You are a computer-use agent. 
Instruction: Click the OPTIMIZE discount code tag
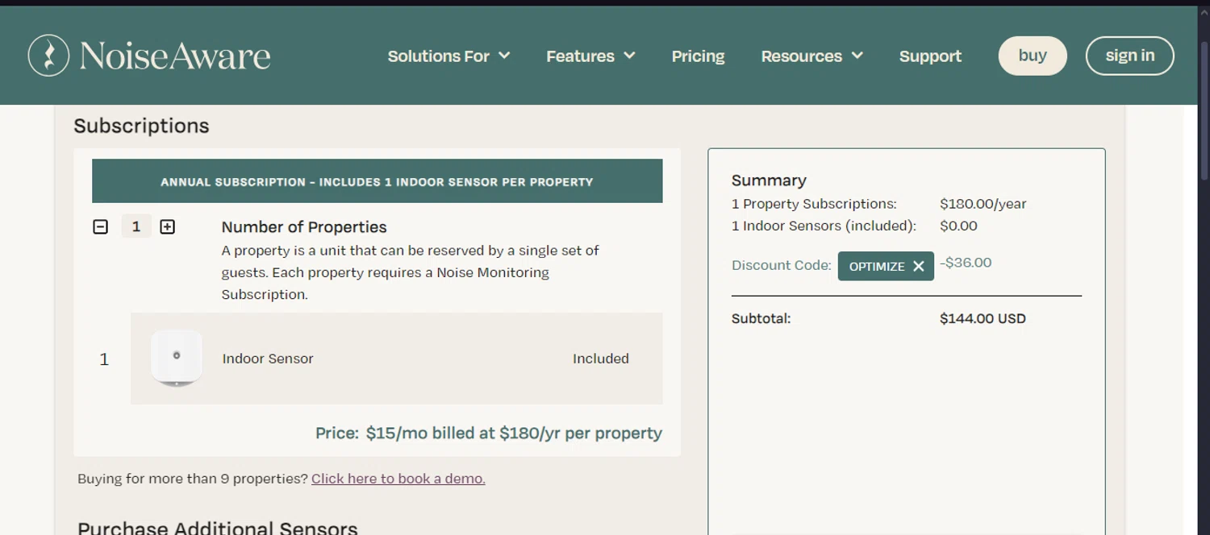(886, 266)
